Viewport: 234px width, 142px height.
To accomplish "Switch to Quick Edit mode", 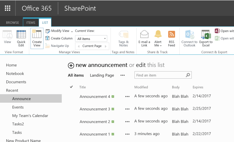I will tap(21, 38).
